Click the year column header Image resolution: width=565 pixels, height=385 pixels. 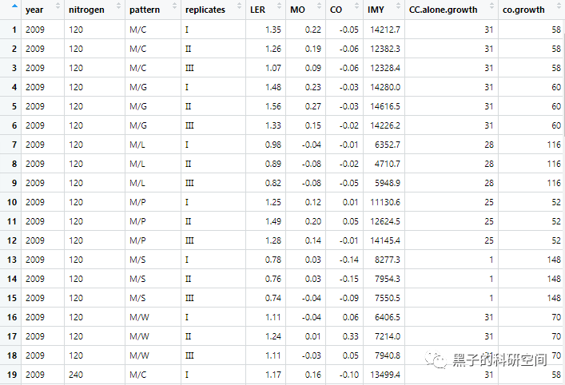[x=43, y=10]
